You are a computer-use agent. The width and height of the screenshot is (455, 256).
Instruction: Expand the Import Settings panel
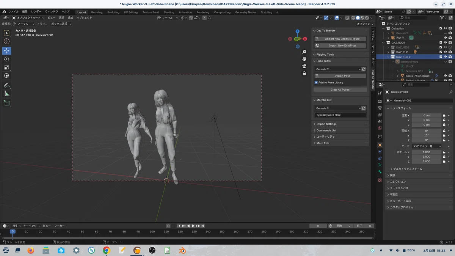[x=314, y=124]
